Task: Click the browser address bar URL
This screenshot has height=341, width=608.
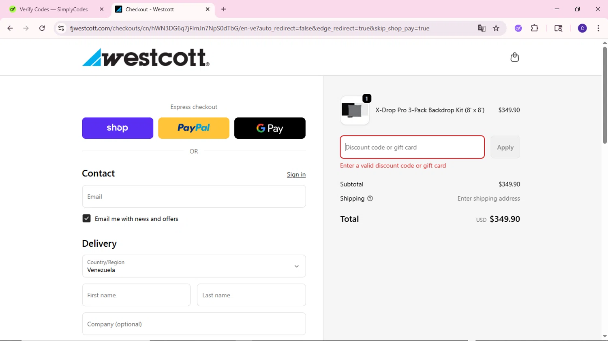Action: coord(250,28)
